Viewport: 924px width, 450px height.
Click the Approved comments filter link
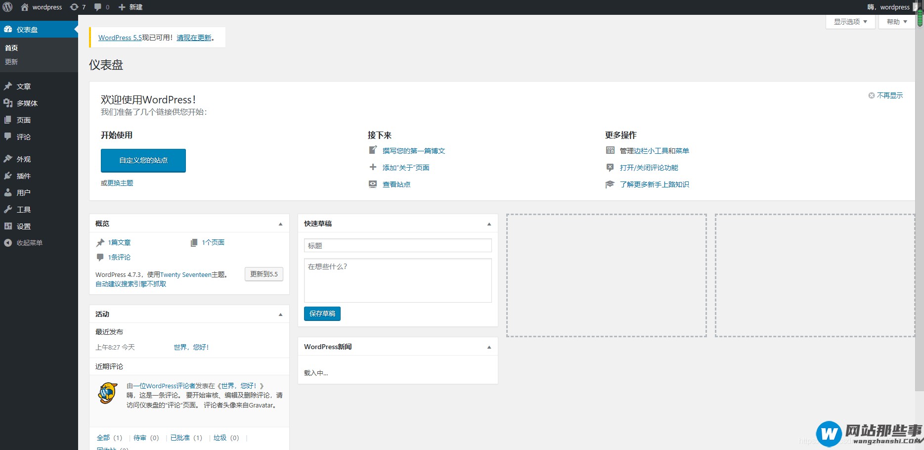(x=180, y=438)
